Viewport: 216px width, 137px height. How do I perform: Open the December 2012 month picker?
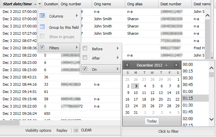(152, 65)
